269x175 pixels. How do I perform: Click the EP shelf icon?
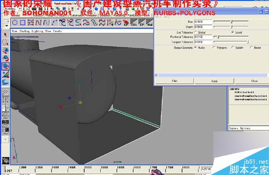pos(142,22)
